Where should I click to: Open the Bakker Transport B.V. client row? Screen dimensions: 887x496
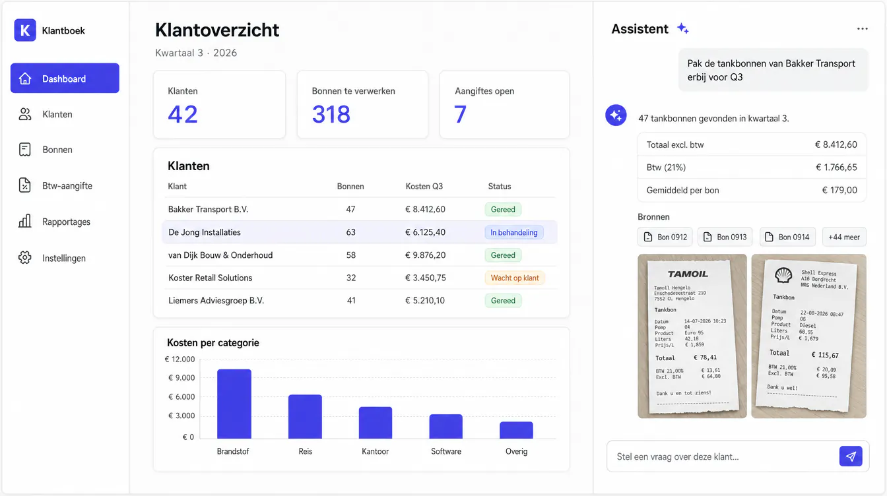point(360,209)
